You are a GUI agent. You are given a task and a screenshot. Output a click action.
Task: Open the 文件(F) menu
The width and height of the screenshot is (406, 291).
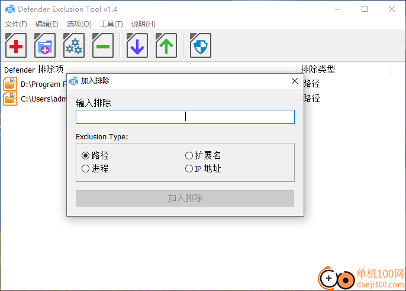coord(16,24)
